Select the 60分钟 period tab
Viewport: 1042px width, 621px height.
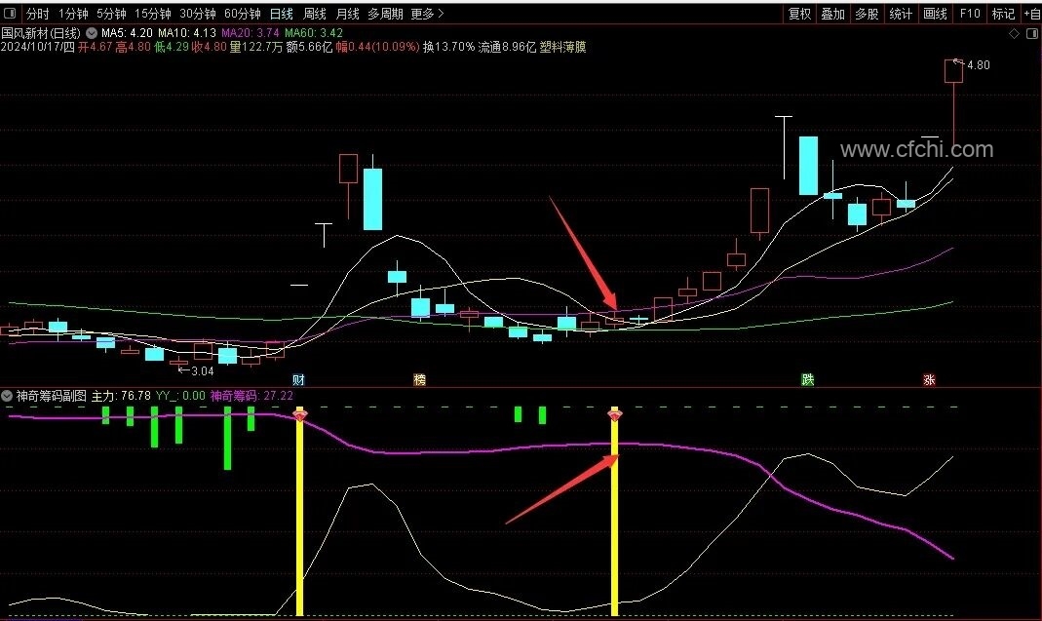242,14
